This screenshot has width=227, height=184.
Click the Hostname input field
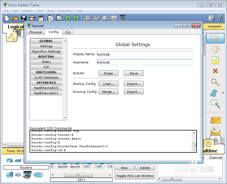pos(144,62)
